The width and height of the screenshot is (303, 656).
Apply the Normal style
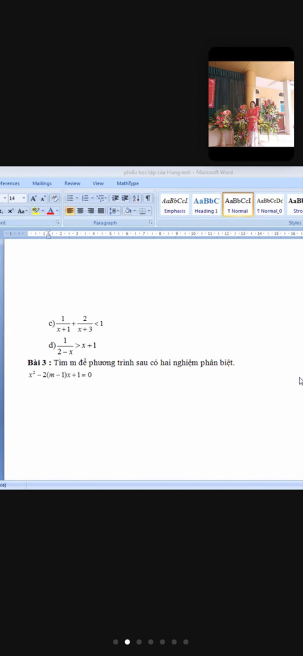(x=238, y=205)
